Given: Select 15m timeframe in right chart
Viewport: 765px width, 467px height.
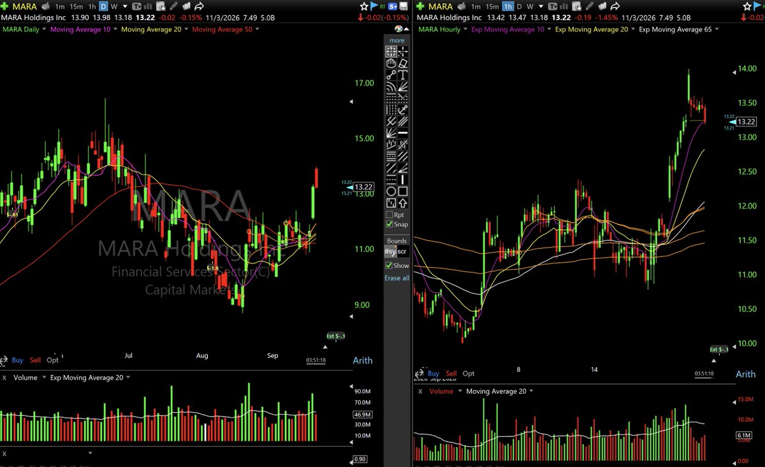Looking at the screenshot, I should coord(492,6).
